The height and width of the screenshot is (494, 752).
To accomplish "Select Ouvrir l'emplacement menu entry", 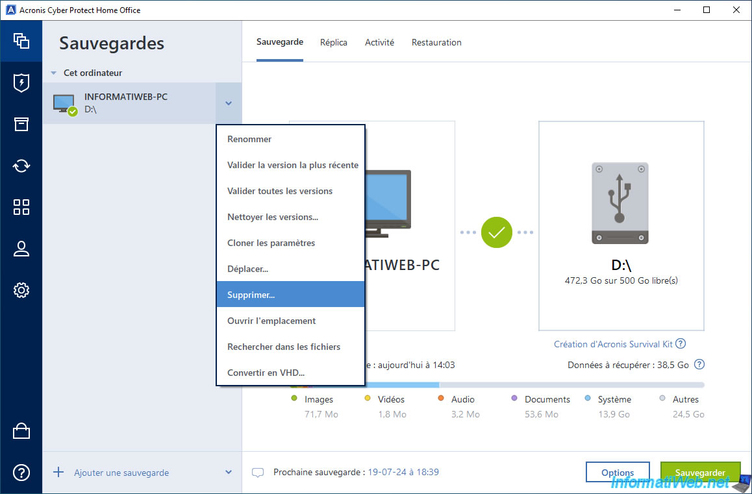I will click(x=291, y=321).
